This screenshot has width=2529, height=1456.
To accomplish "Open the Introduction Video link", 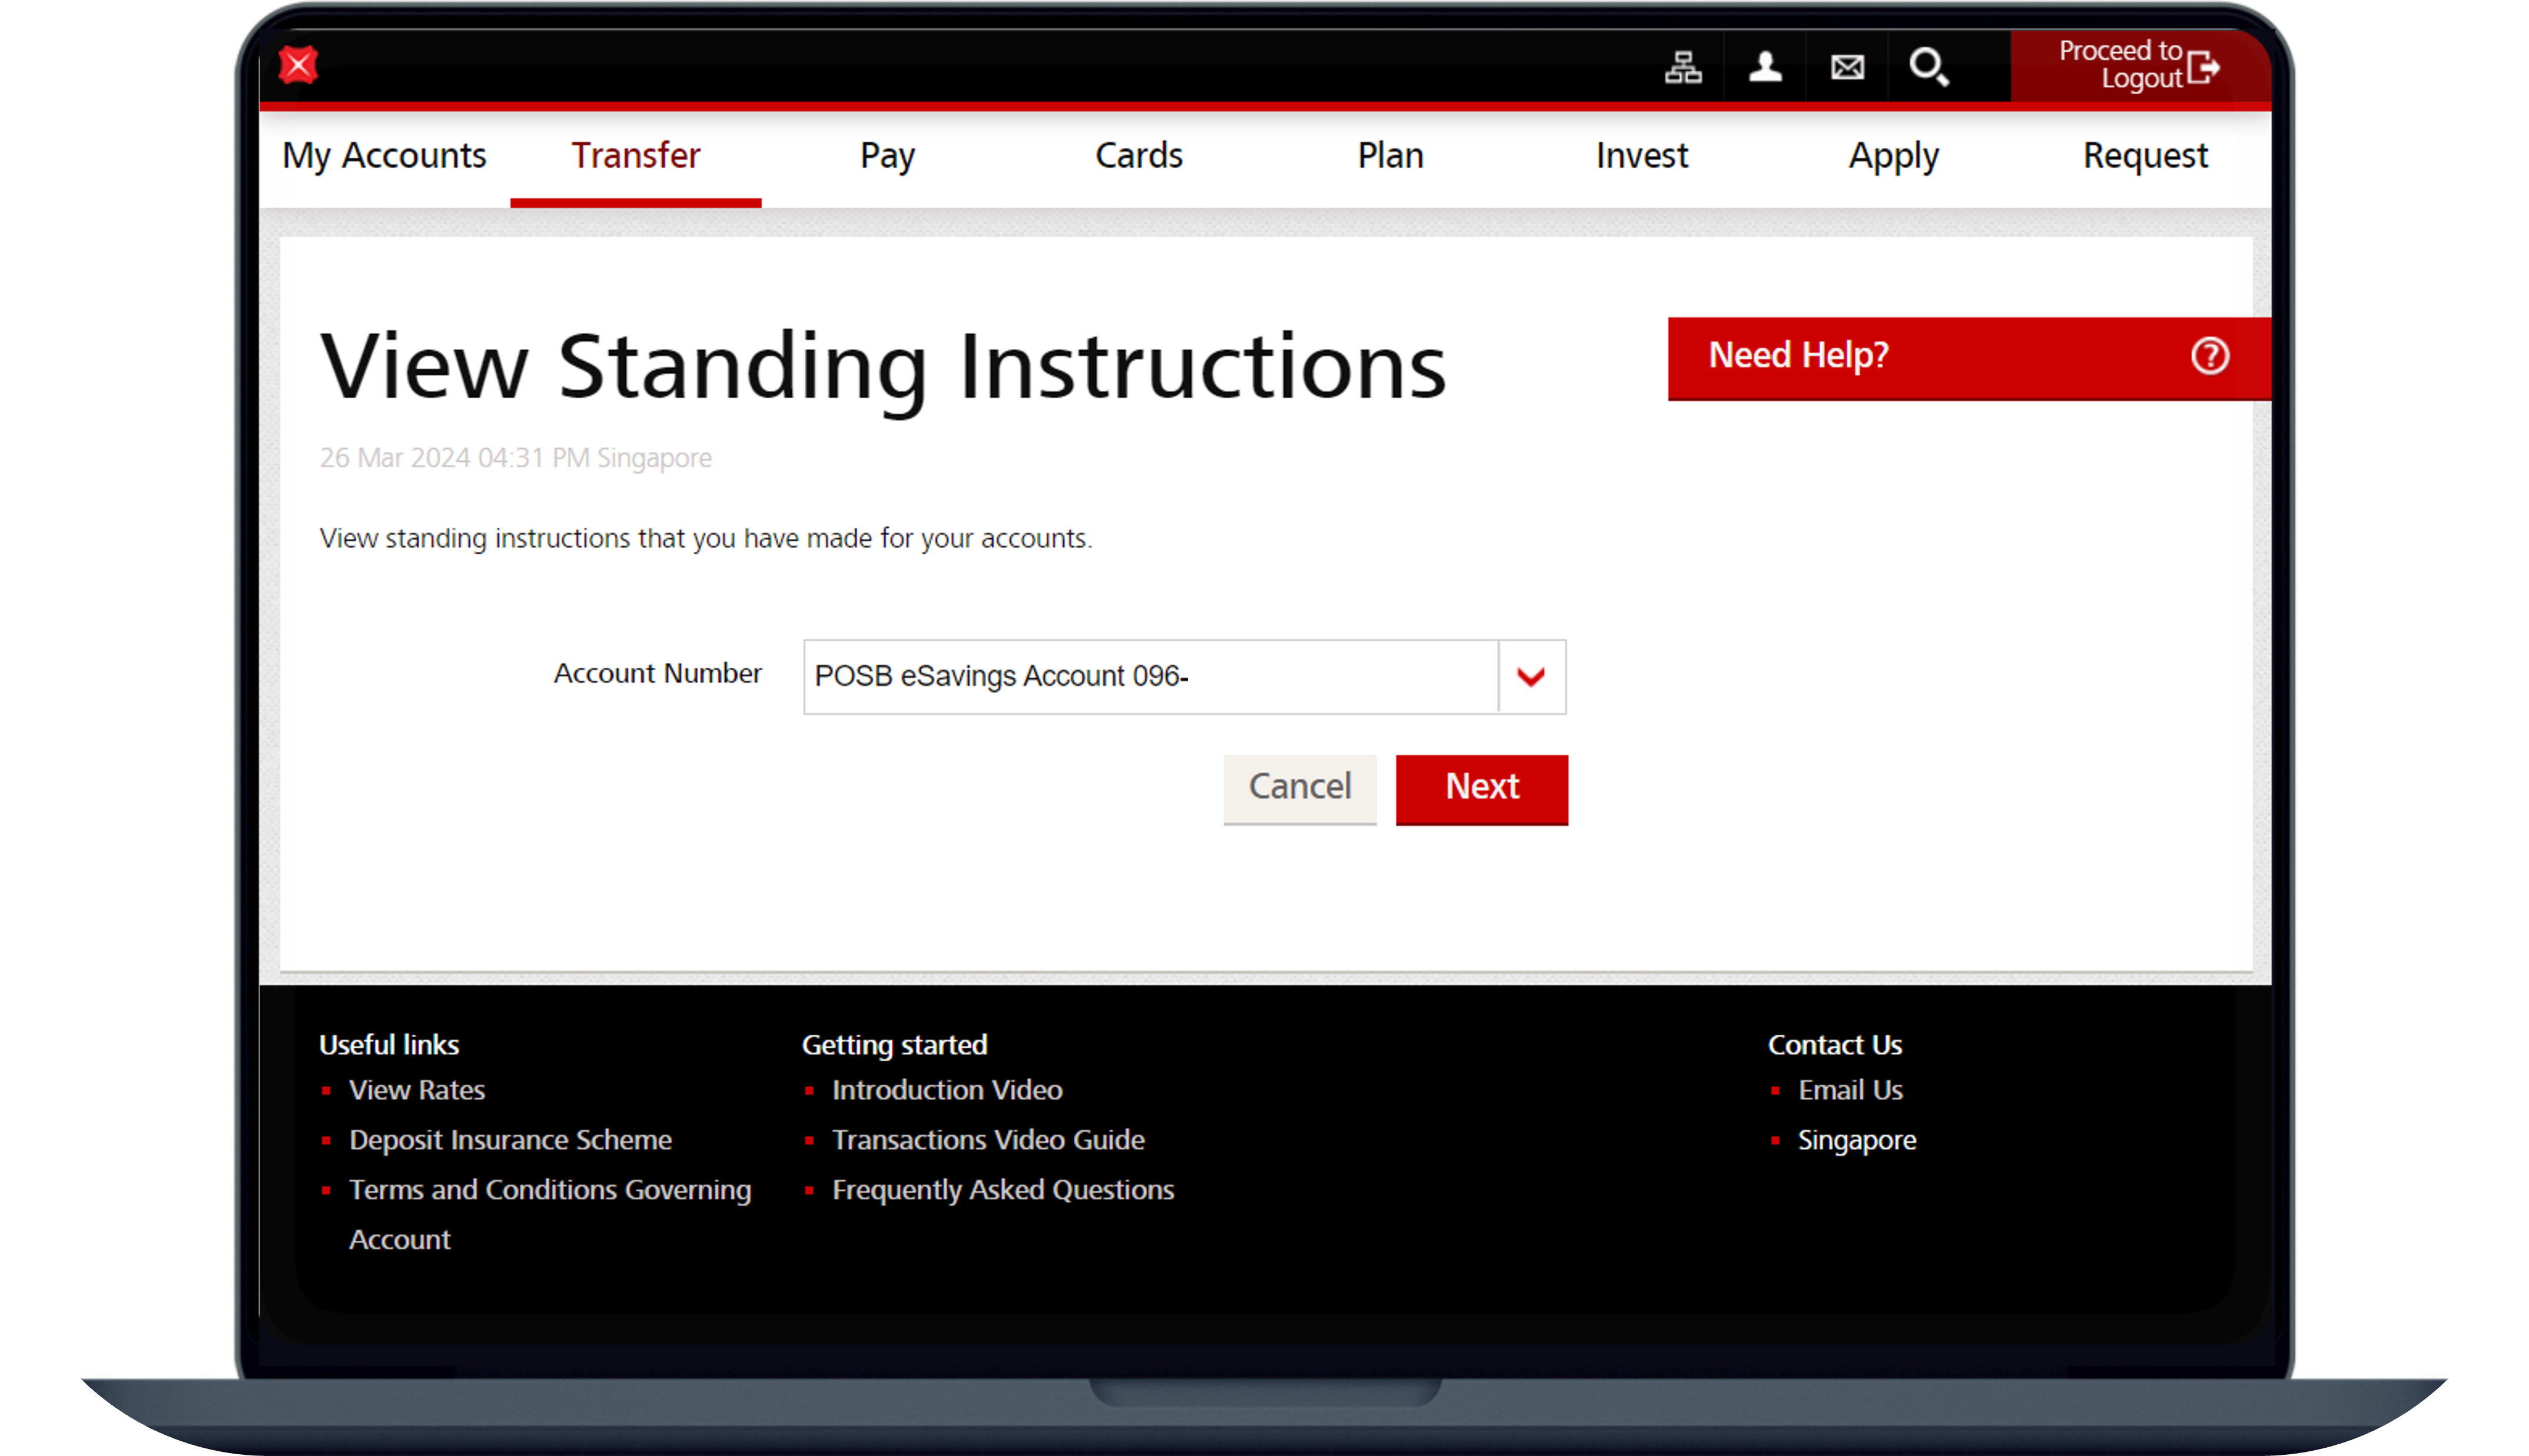I will [947, 1090].
